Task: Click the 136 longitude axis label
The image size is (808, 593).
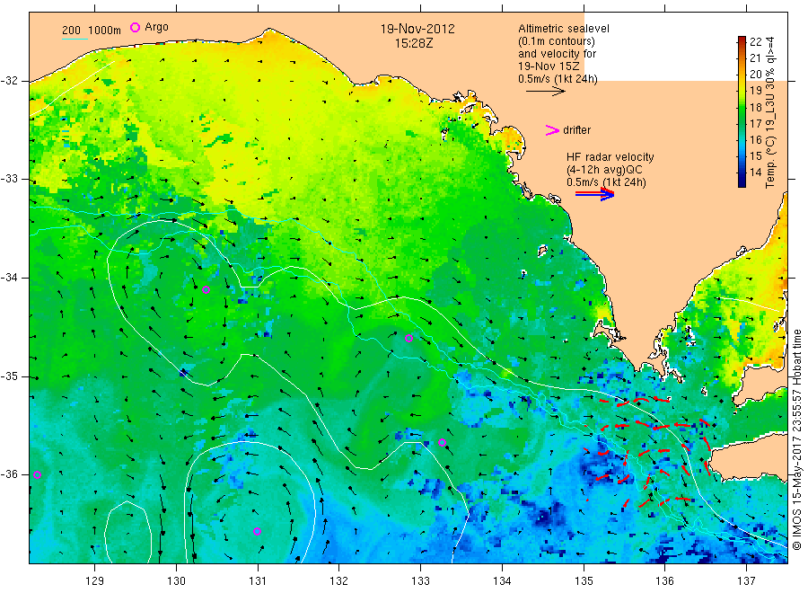Action: pyautogui.click(x=664, y=581)
